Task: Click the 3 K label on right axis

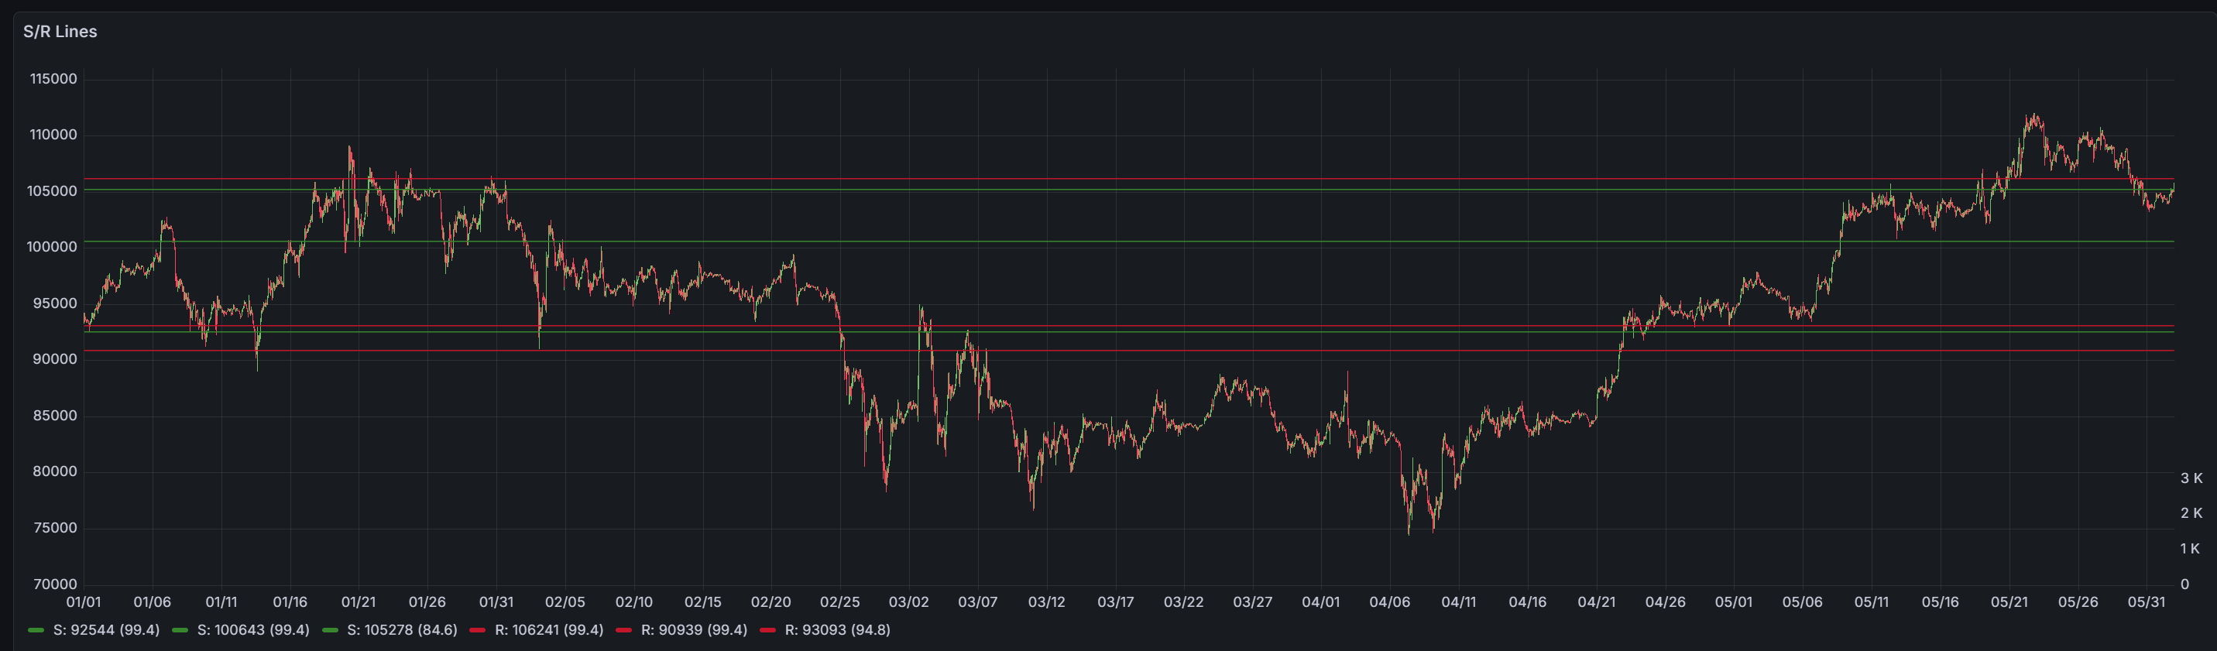Action: [2191, 478]
